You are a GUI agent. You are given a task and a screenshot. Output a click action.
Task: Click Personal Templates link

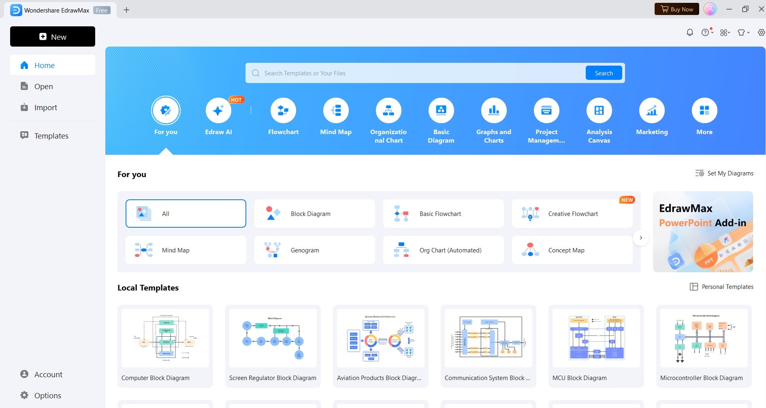[x=722, y=287]
